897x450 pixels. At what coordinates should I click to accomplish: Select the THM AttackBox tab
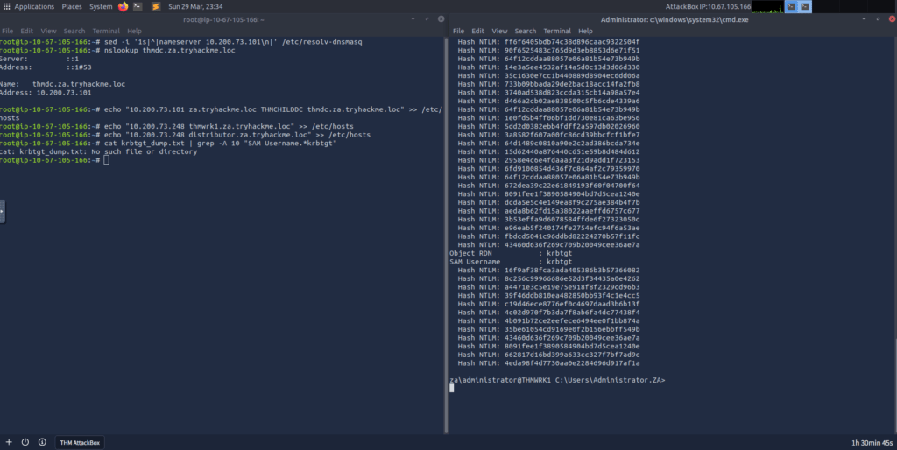coord(80,443)
